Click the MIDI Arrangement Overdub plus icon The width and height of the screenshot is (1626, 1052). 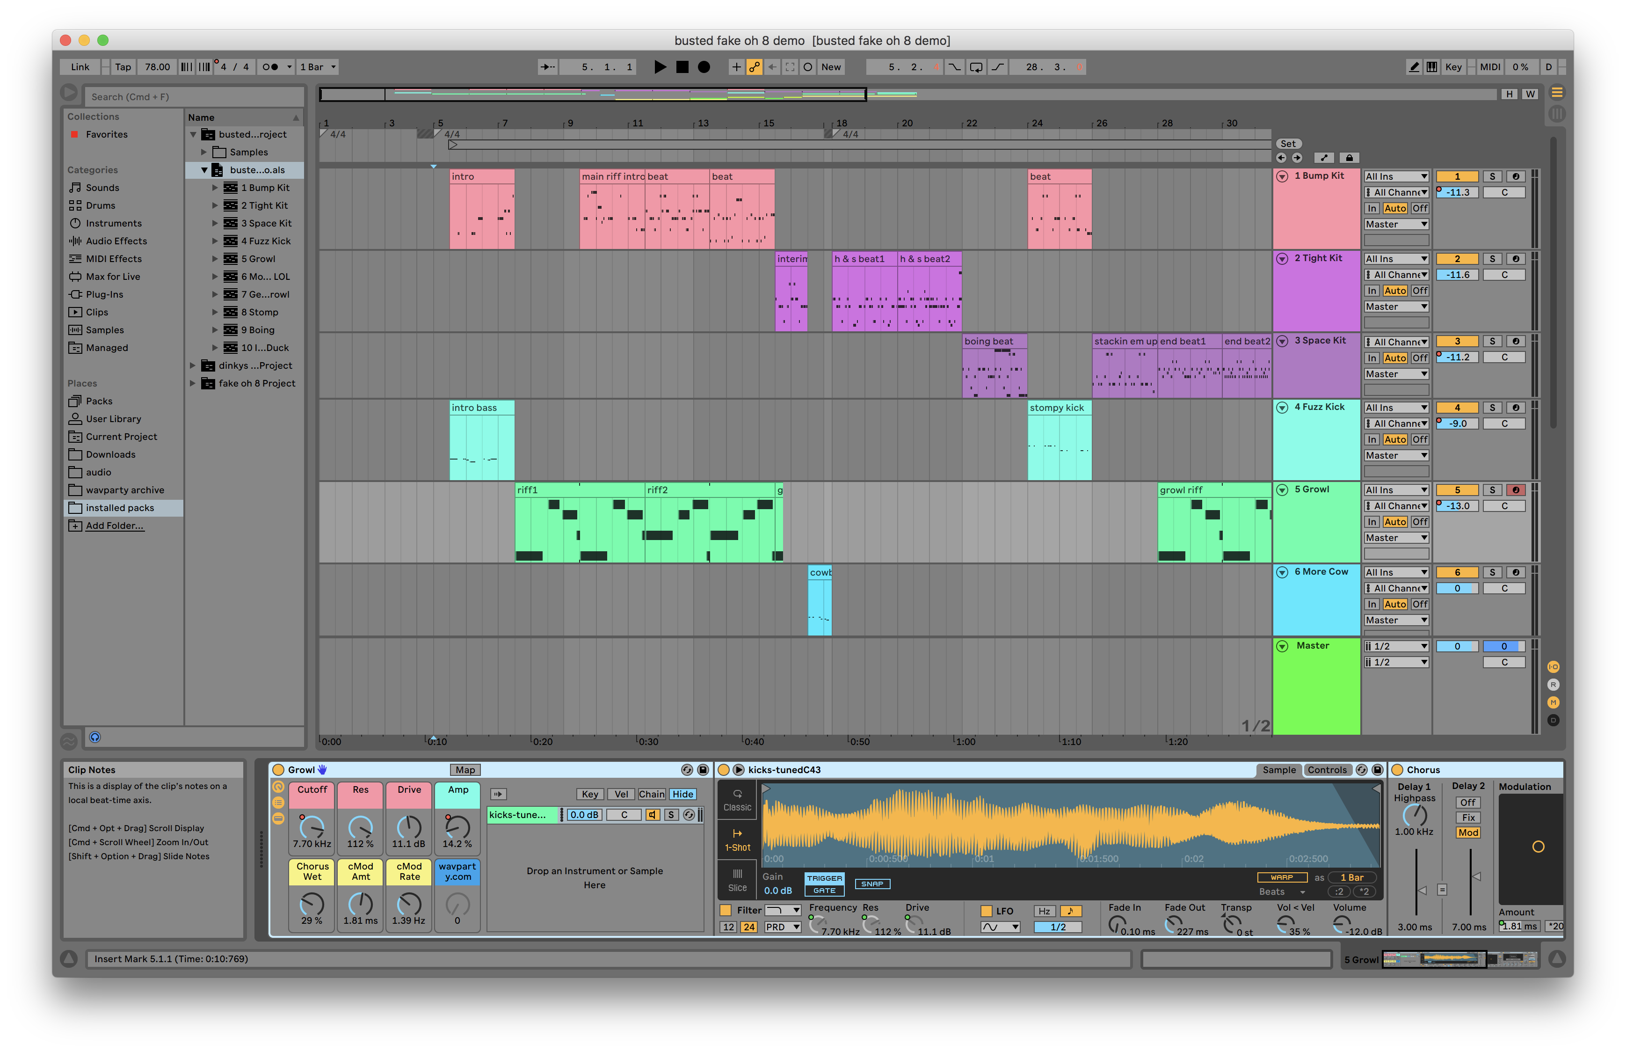pos(736,67)
